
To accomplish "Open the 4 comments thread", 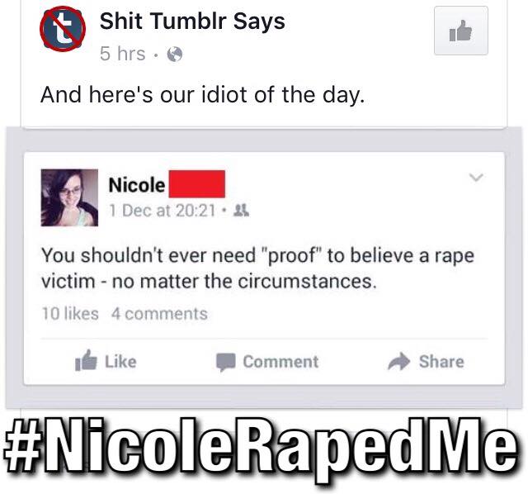I will tap(159, 314).
